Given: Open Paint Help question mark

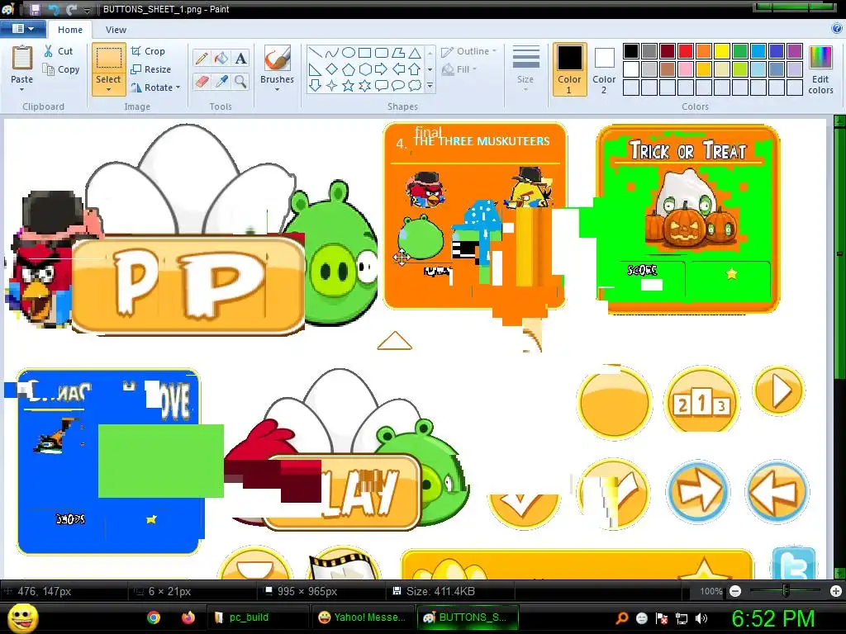Looking at the screenshot, I should [x=837, y=29].
